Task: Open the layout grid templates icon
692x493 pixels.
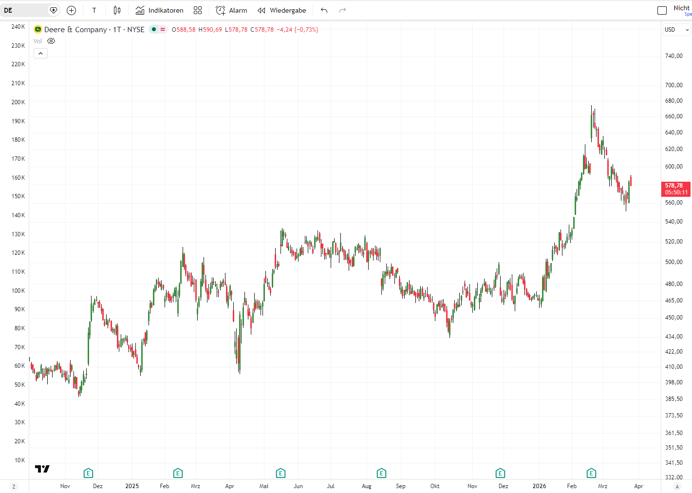Action: [197, 10]
